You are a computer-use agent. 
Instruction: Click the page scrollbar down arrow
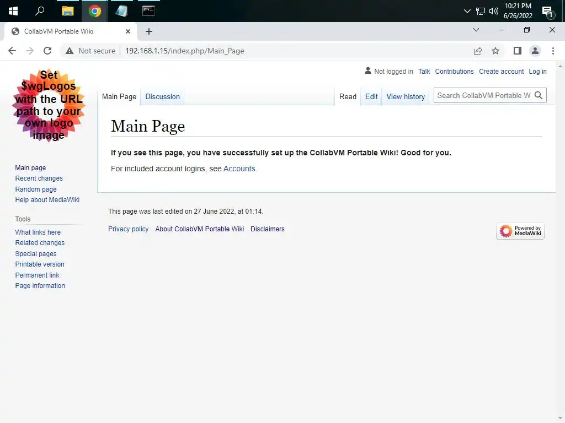pos(560,419)
